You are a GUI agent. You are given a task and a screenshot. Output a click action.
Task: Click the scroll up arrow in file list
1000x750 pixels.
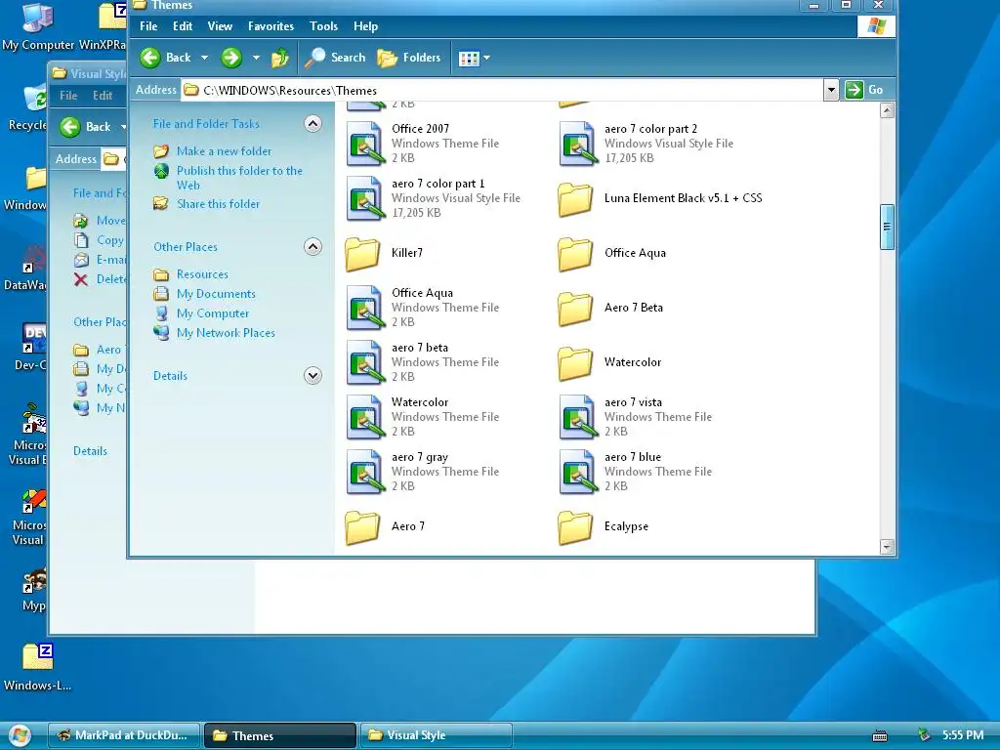tap(887, 110)
